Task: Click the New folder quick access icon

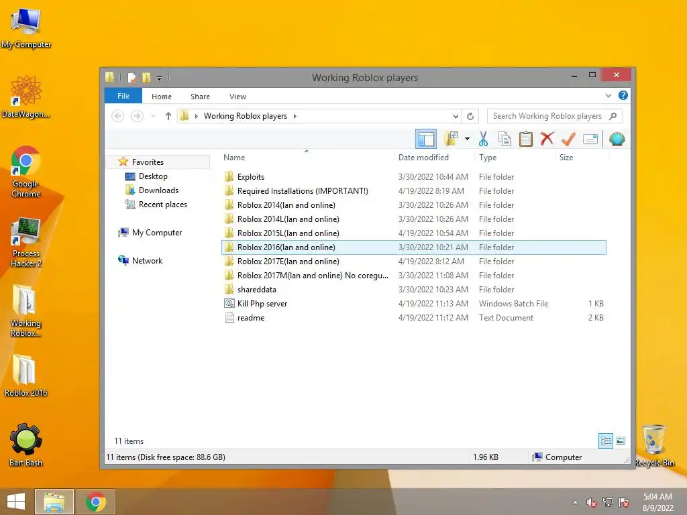Action: point(146,78)
